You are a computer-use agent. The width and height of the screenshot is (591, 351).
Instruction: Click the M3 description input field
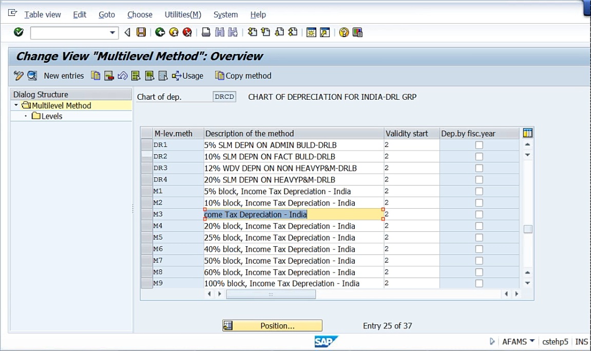click(x=294, y=214)
